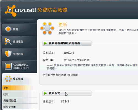Click green play arrow on 更新程式 button
Image resolution: width=138 pixels, height=110 pixels.
45,93
